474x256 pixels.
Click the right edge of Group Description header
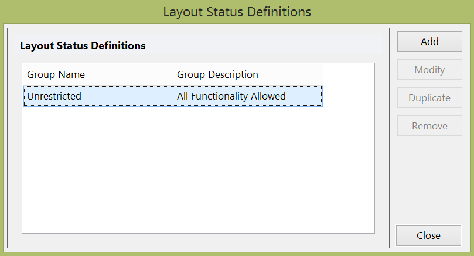[323, 74]
